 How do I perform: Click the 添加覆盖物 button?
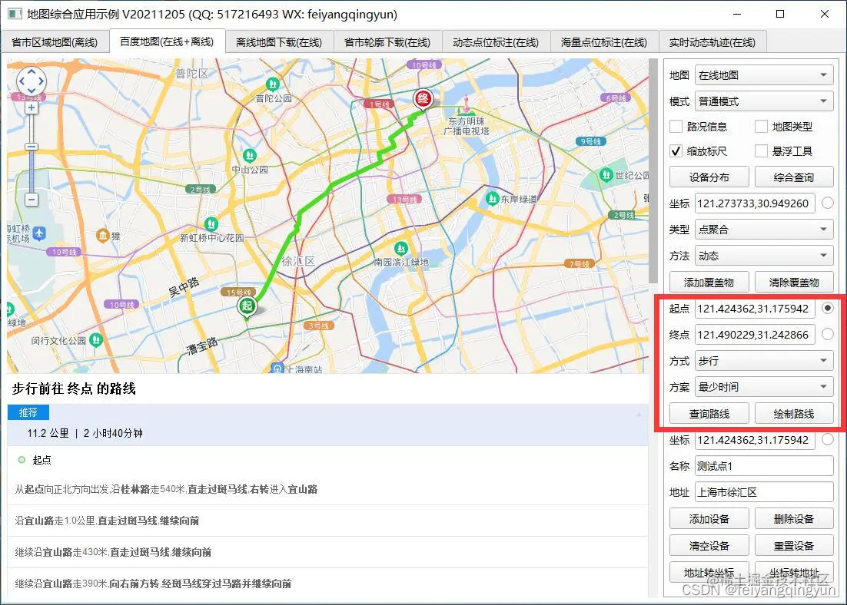[x=709, y=283]
